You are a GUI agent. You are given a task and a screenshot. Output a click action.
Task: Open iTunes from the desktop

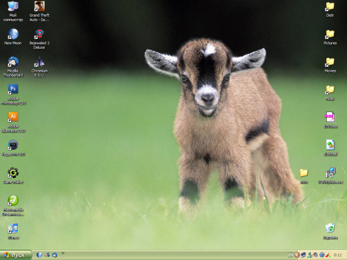coord(13,228)
